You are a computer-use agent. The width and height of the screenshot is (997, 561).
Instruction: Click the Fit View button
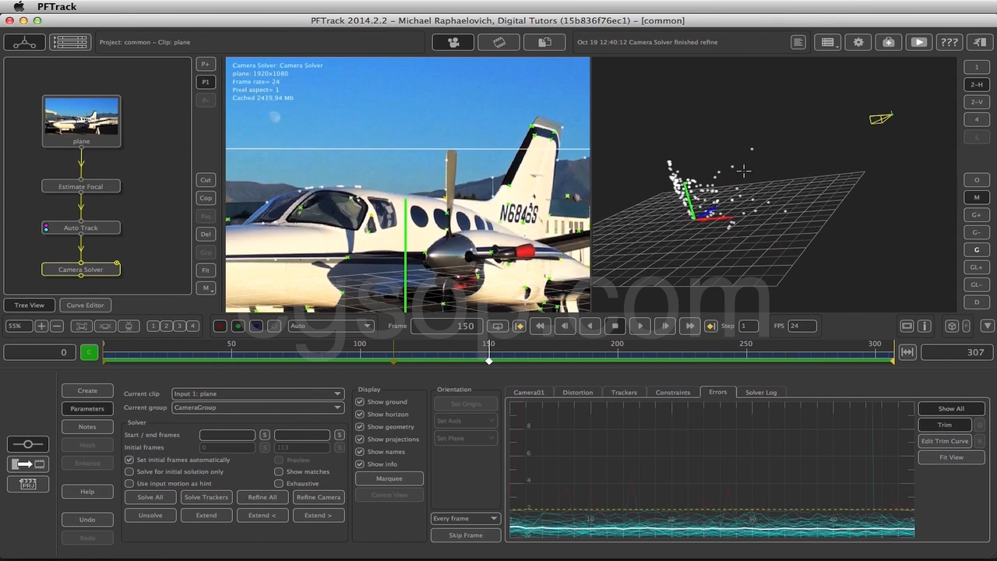click(951, 457)
